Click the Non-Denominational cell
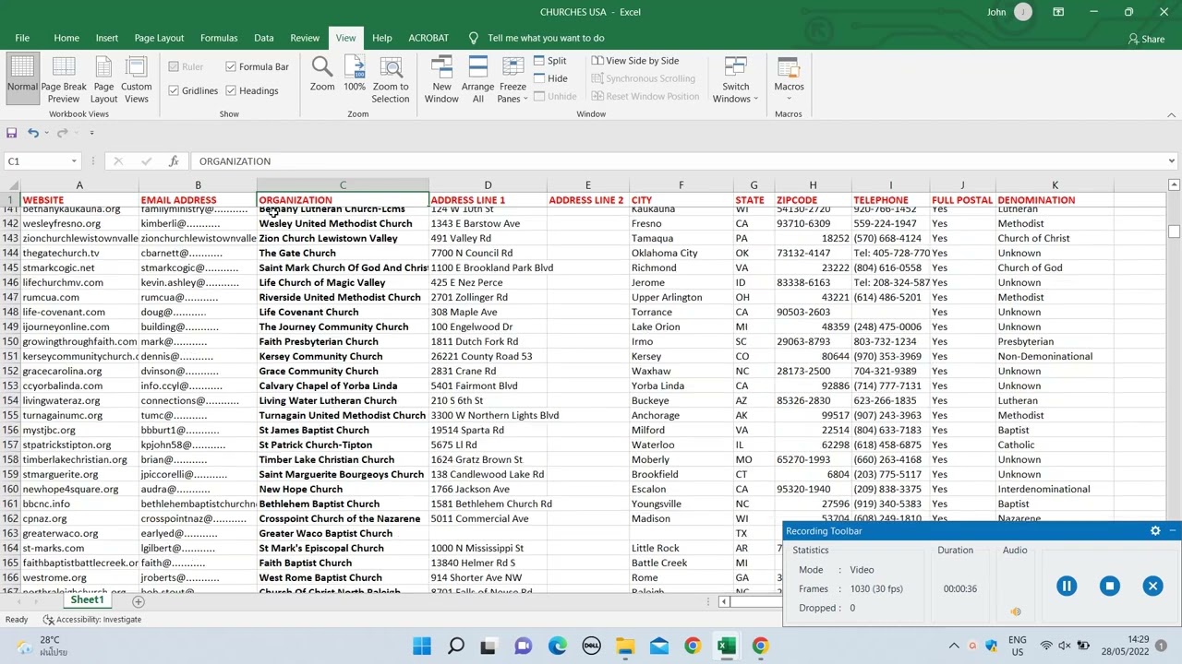 click(x=1055, y=356)
